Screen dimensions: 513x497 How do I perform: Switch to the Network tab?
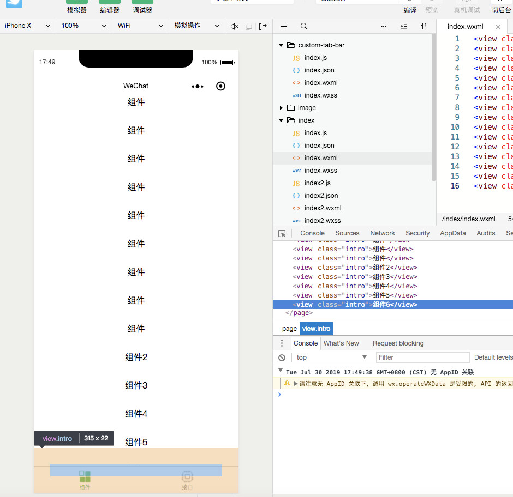(x=383, y=233)
